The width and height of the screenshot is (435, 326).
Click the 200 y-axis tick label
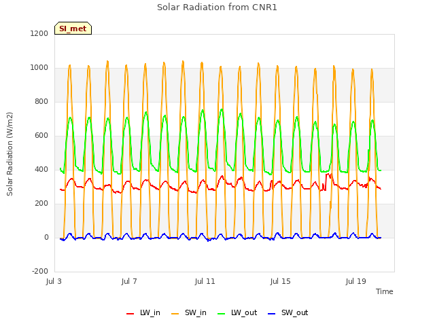pyautogui.click(x=41, y=204)
